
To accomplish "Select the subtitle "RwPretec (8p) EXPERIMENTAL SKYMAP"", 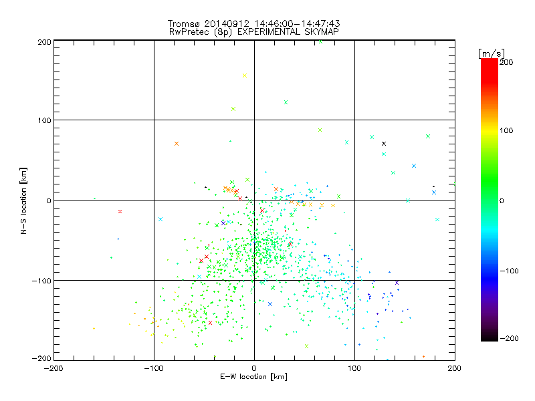I will (253, 31).
